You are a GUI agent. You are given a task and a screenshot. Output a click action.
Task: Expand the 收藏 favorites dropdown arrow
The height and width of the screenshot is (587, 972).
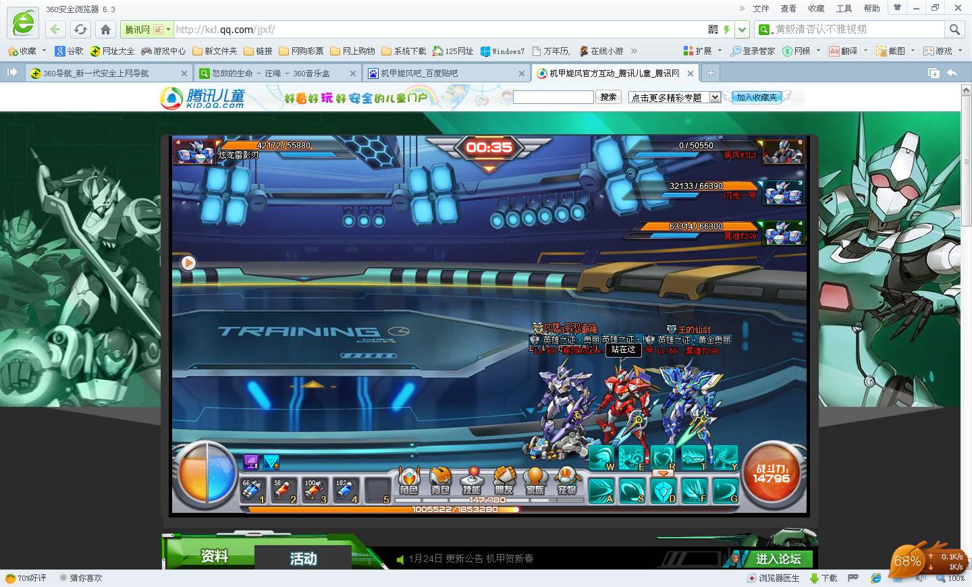[x=44, y=51]
